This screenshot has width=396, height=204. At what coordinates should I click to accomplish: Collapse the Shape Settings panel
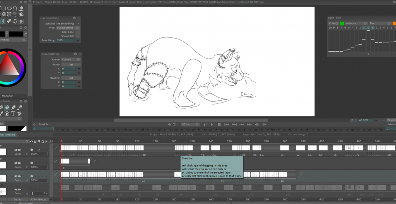75,54
